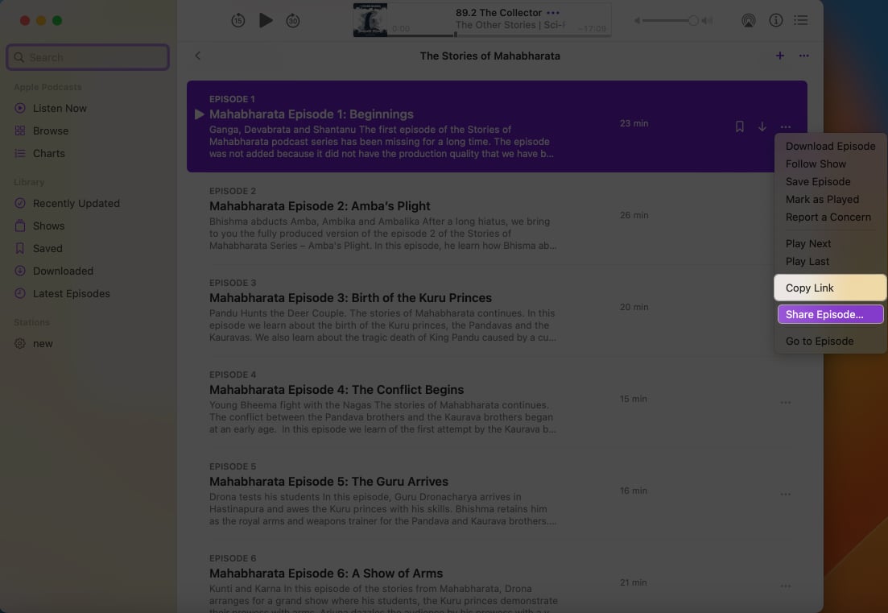The width and height of the screenshot is (888, 613).
Task: Click the playback progress bar
Action: tap(498, 35)
